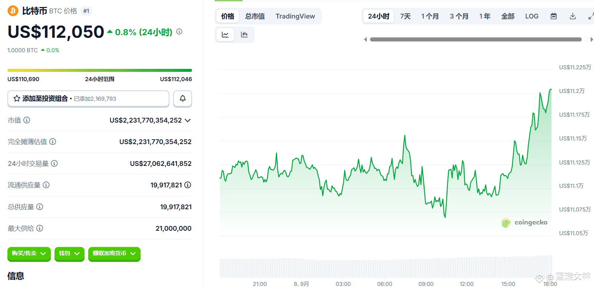Select the 7天 time range
Screen dimensions: 594x287
(405, 16)
